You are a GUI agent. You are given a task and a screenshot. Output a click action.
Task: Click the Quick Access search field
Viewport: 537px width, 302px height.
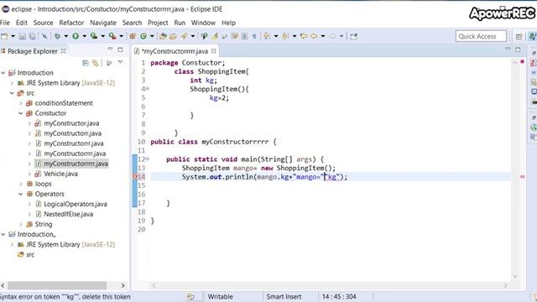pyautogui.click(x=481, y=36)
